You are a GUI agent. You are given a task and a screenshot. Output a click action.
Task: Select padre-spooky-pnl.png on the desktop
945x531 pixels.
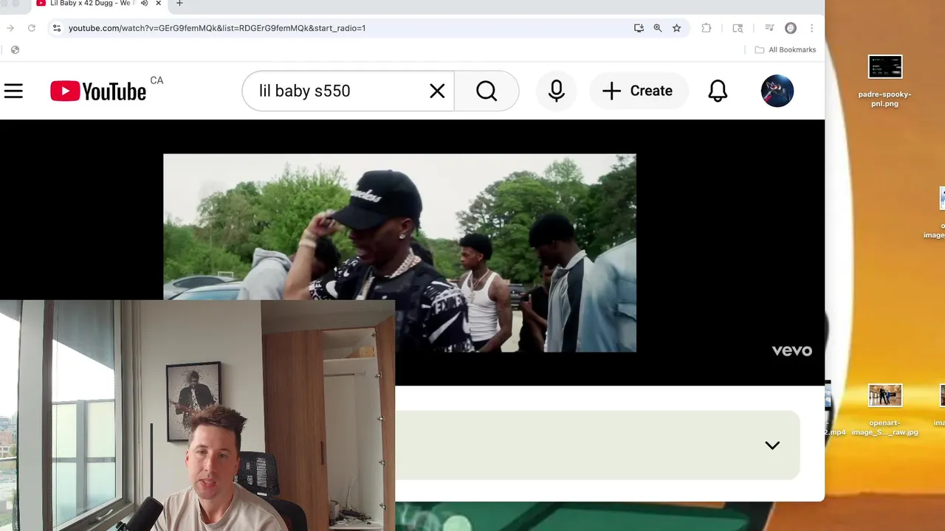coord(884,81)
